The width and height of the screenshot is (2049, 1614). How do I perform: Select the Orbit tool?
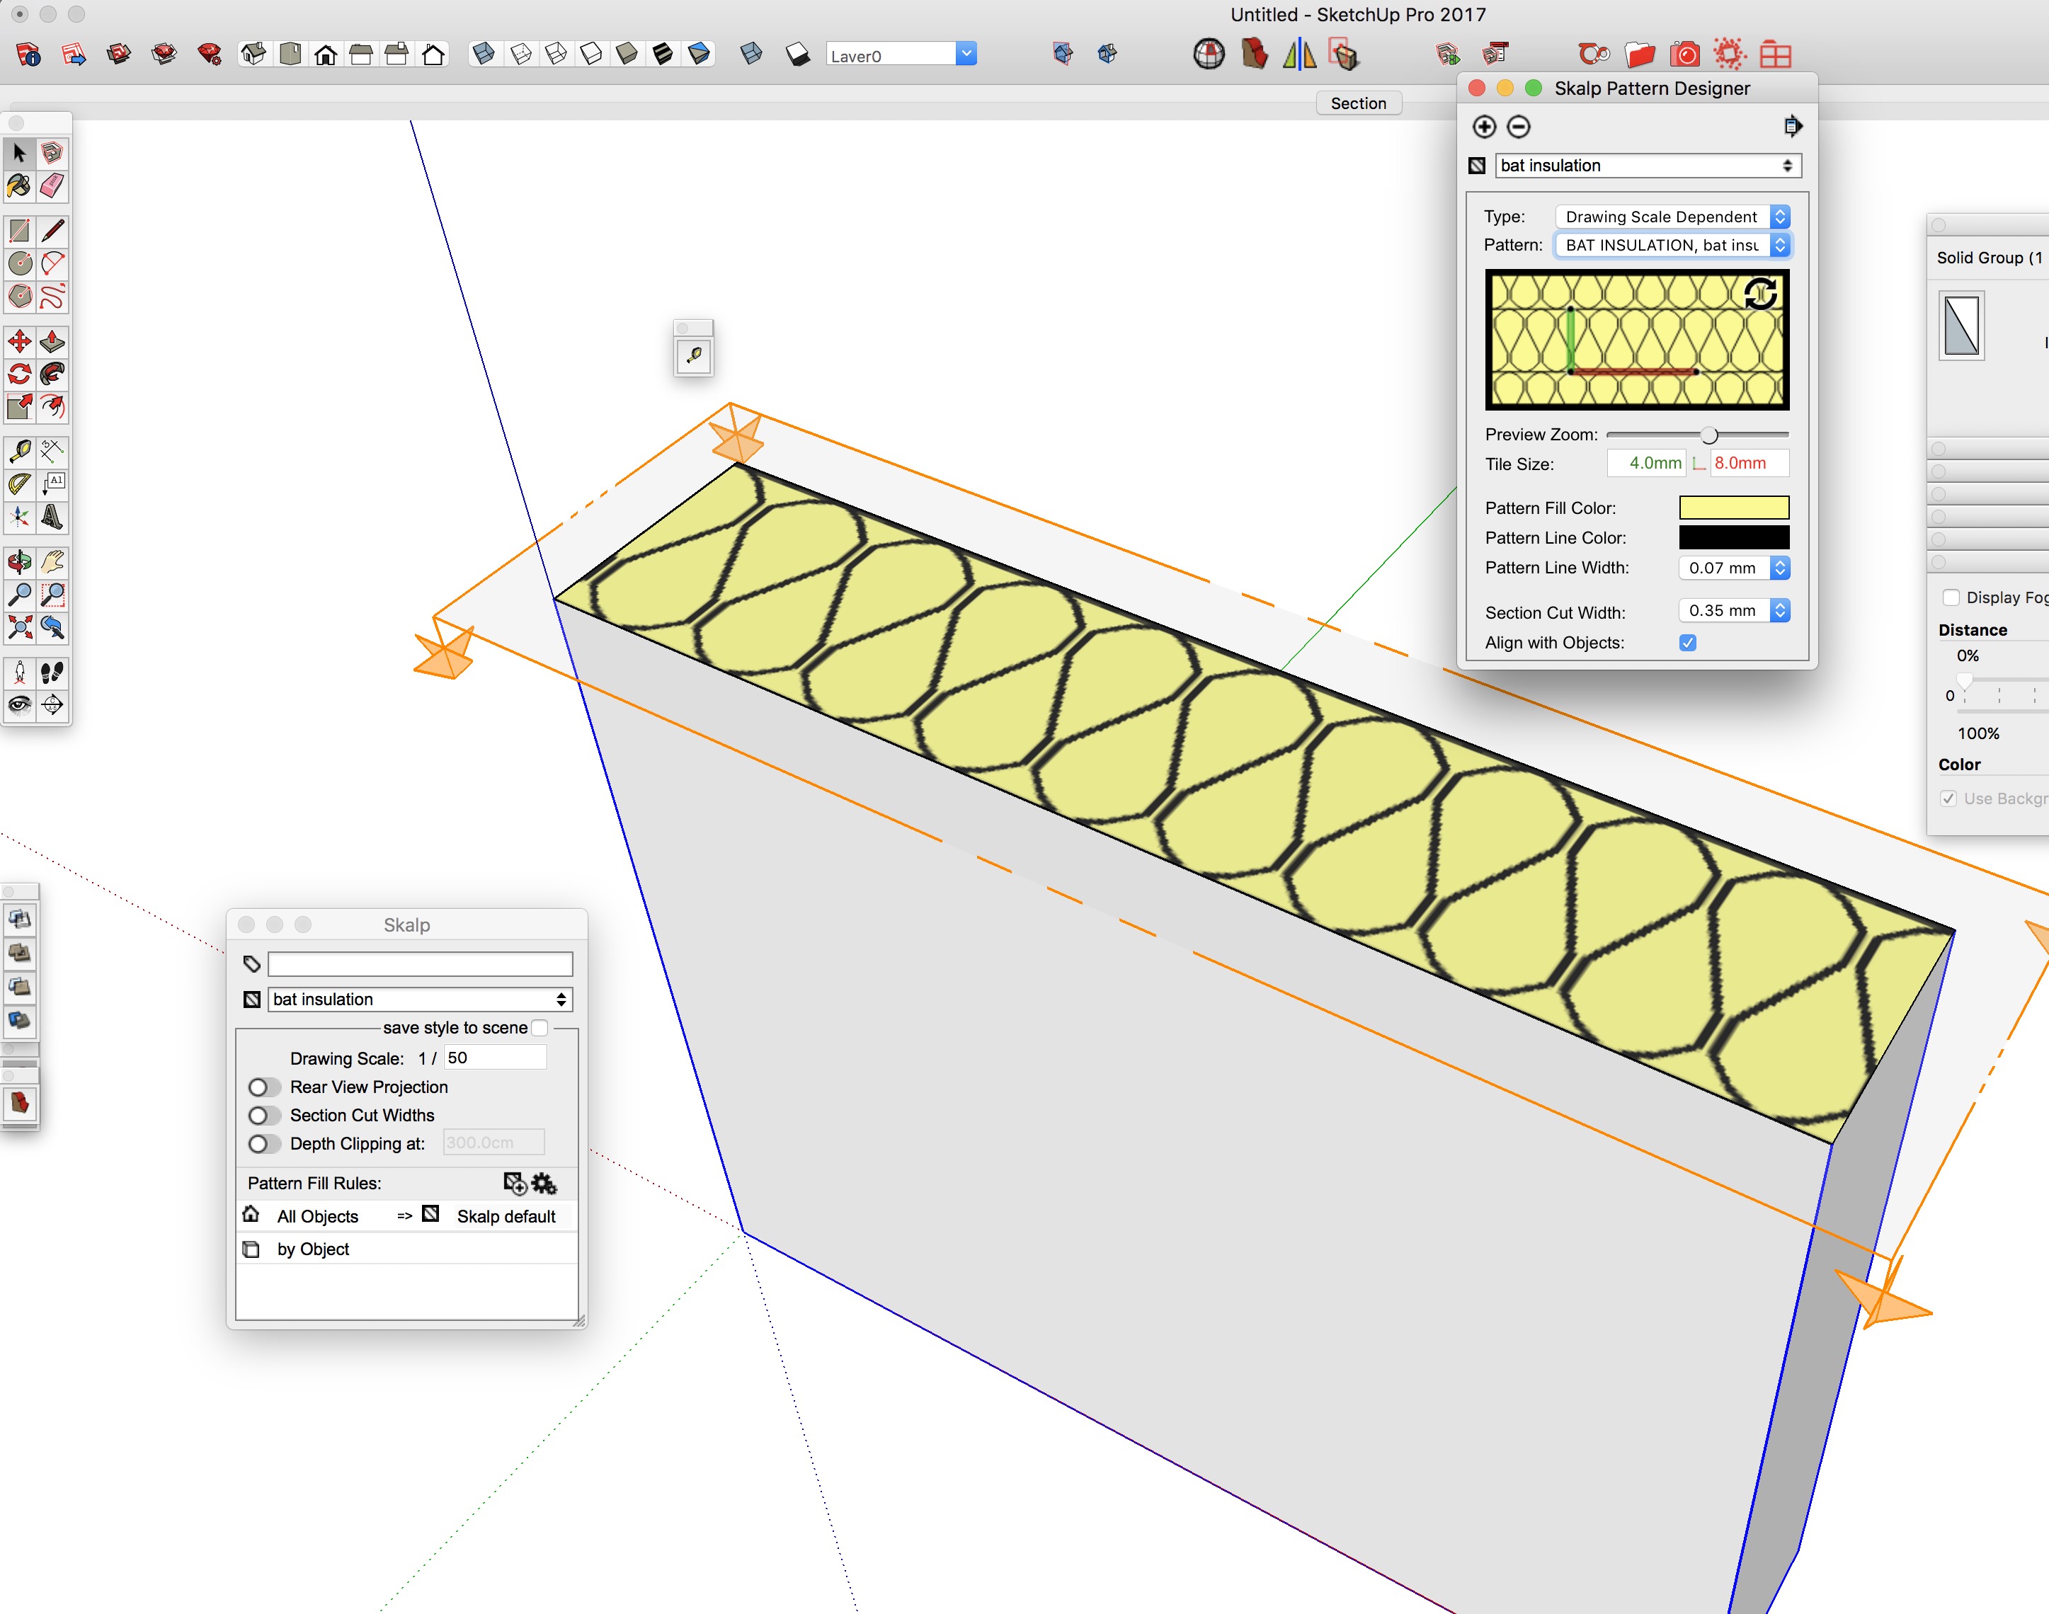click(19, 563)
